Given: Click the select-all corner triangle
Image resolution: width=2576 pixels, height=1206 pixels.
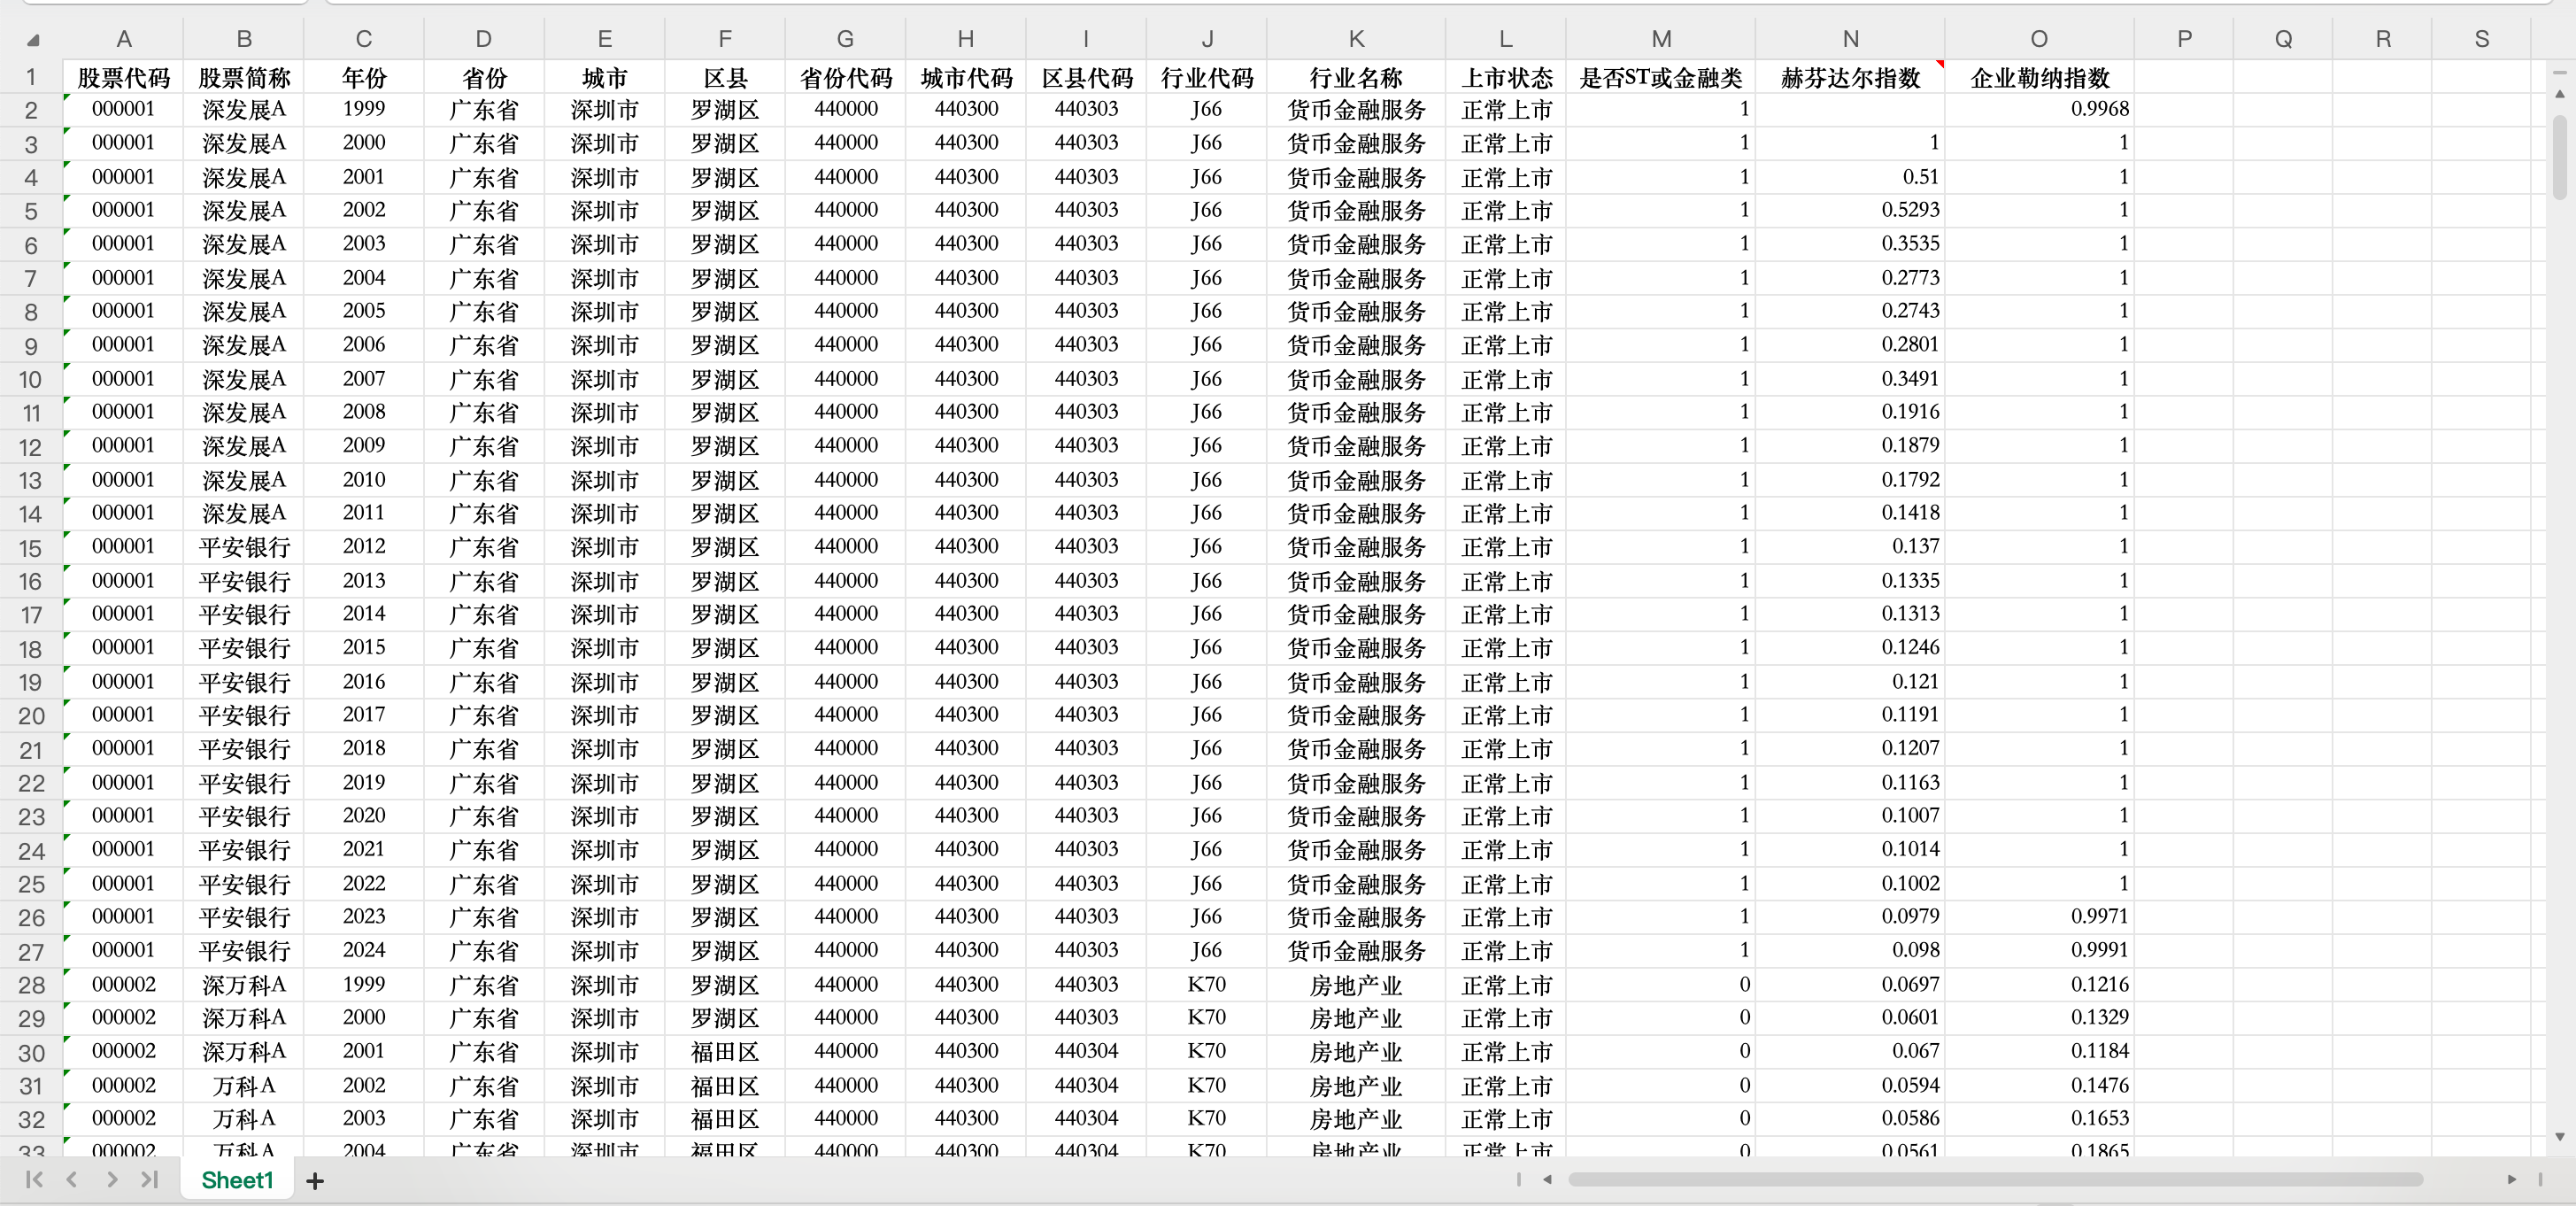Looking at the screenshot, I should coord(33,40).
